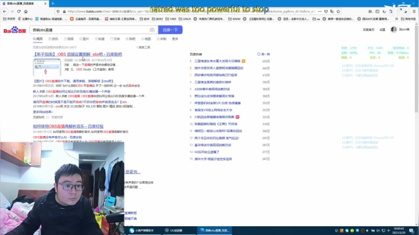Screen dimensions: 419x235
Task: Open the three-dot page actions menu
Action: [320, 12]
